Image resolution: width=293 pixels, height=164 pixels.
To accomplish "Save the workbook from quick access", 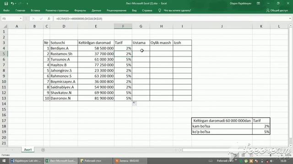I will (x=6, y=4).
